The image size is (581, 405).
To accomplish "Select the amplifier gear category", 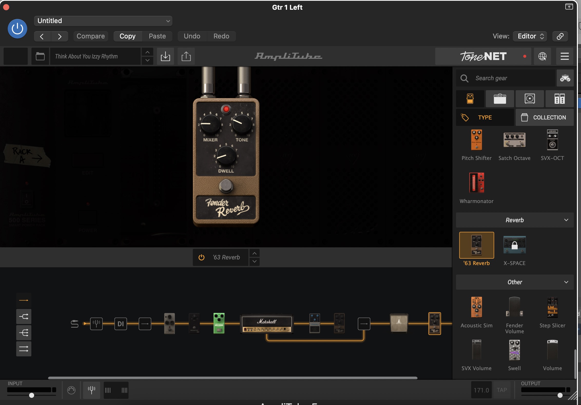I will click(x=500, y=99).
